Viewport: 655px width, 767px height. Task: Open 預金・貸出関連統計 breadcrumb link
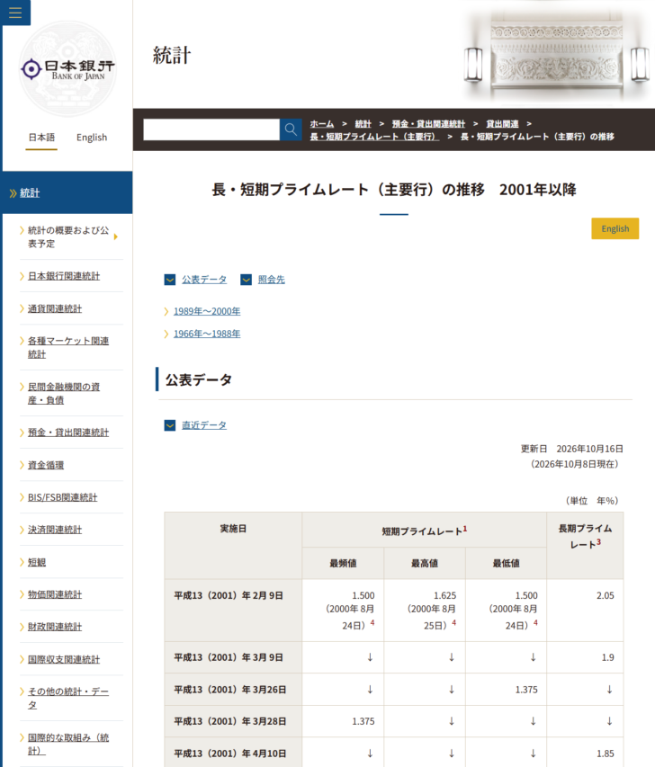428,124
